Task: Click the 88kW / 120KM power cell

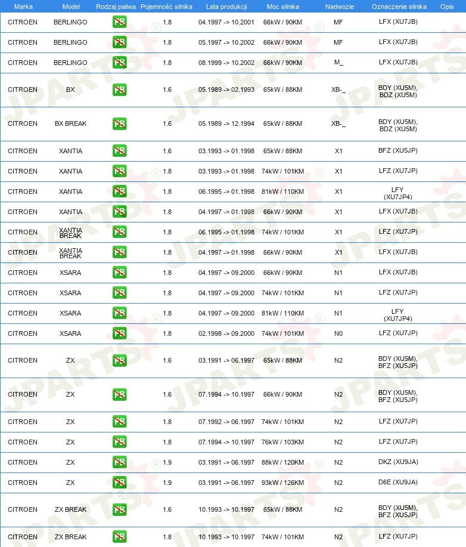Action: [282, 462]
